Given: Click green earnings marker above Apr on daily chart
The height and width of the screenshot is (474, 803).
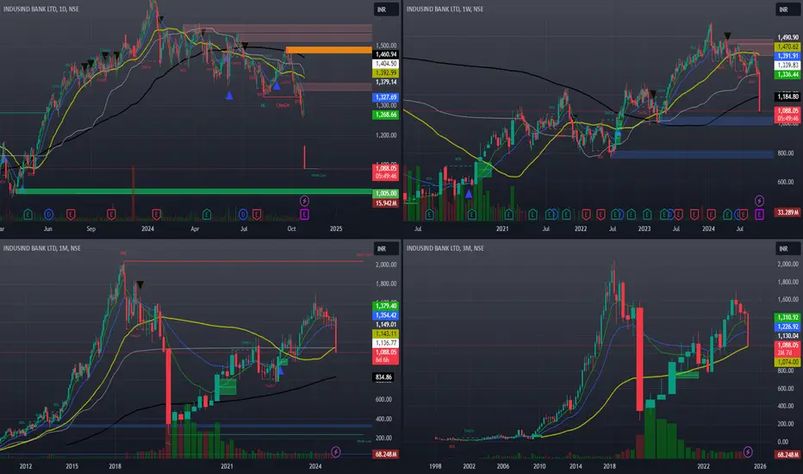Looking at the screenshot, I should point(207,215).
